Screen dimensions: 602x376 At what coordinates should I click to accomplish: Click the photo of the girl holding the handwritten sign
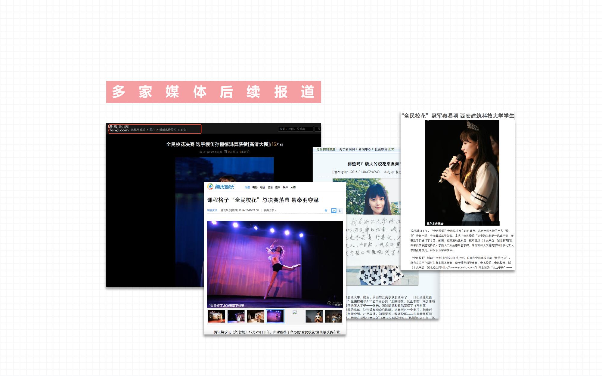(x=373, y=232)
